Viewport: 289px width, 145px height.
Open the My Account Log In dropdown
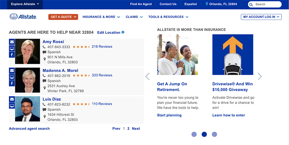click(x=261, y=17)
